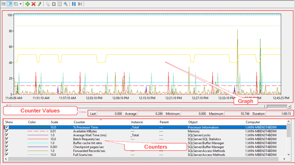
Task: Click the View Log Data toolbar icon
Action: [x=10, y=4]
